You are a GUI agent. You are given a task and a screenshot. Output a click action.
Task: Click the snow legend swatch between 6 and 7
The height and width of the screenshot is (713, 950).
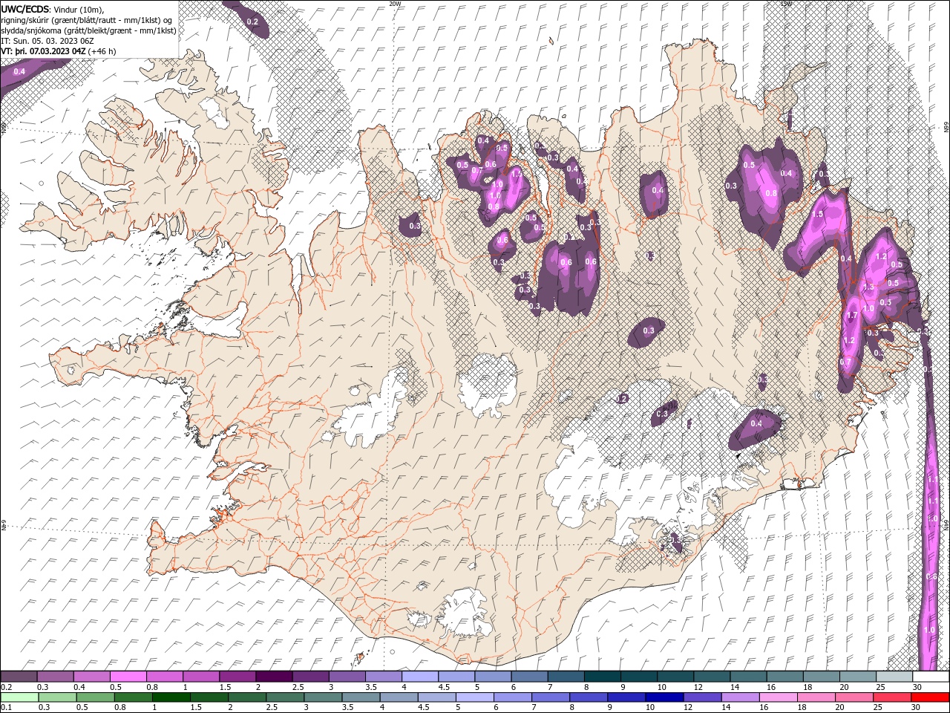point(529,677)
